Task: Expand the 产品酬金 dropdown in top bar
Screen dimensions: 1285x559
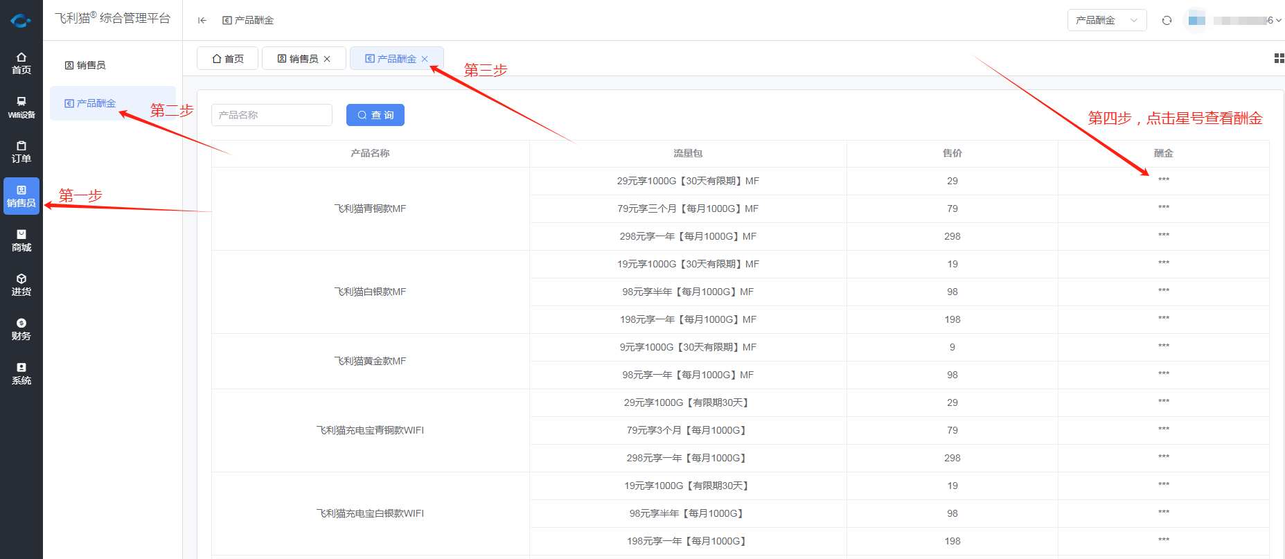Action: click(1106, 21)
